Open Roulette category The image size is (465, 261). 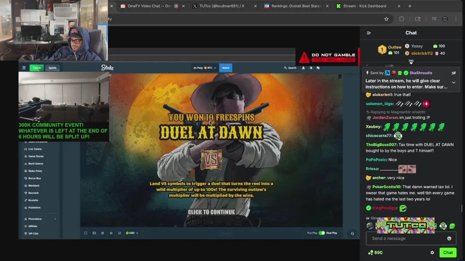tap(33, 200)
